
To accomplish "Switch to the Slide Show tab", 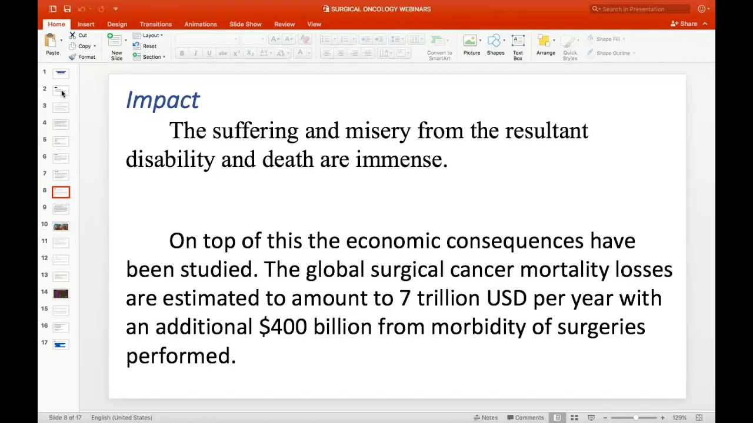I will [245, 24].
